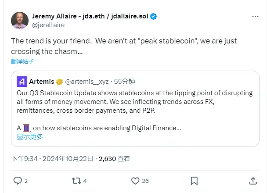The width and height of the screenshot is (267, 193).
Task: Click Artemis gold verified badge
Action: (58, 81)
